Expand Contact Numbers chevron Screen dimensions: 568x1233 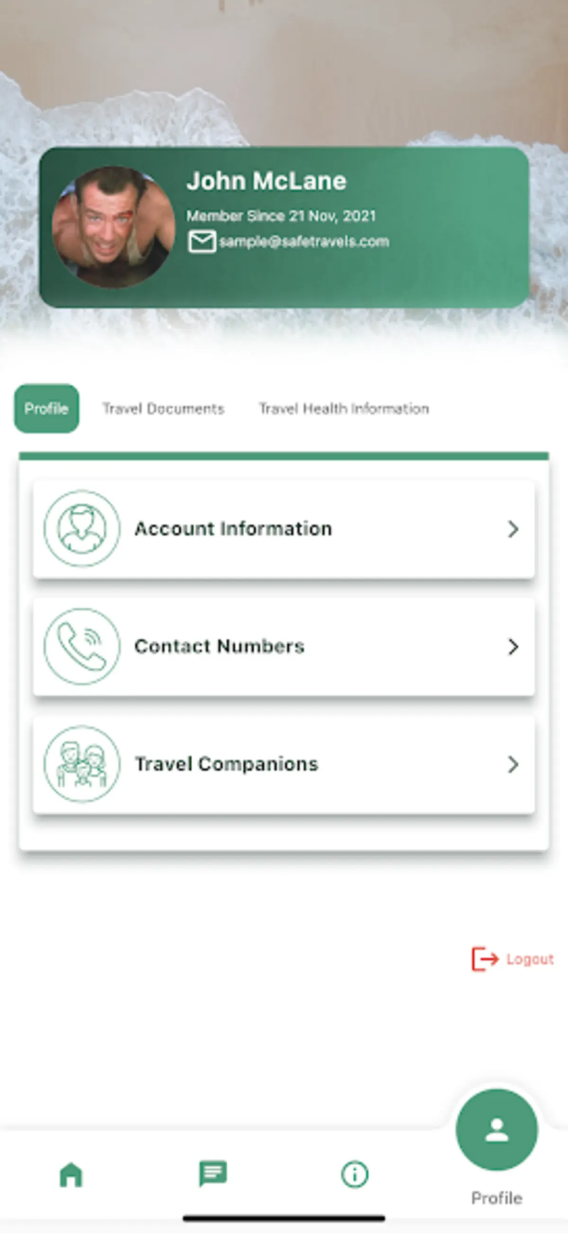[x=513, y=647]
